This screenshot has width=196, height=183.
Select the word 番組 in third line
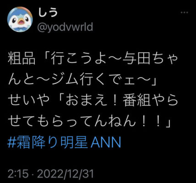click(136, 101)
